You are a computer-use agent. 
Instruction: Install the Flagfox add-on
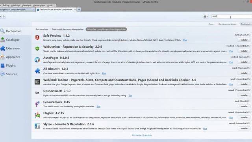pos(244,118)
